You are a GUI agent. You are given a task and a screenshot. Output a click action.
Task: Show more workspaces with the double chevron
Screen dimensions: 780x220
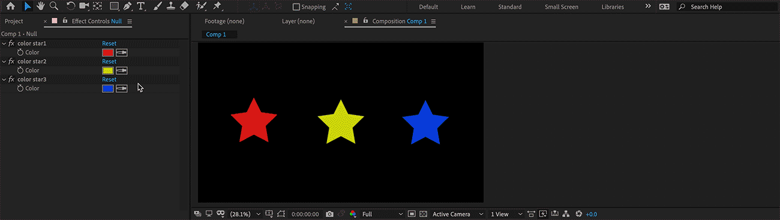647,7
